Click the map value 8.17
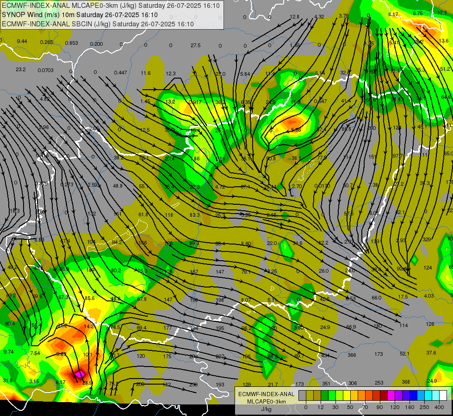Viewport: 453px width, 416px height. [x=393, y=14]
